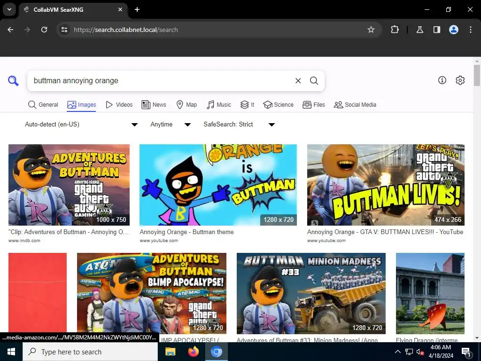Open the network status tray icon
481x361 pixels.
click(x=409, y=352)
